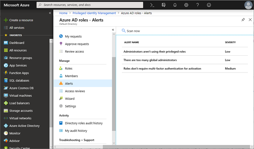The width and height of the screenshot is (254, 149).
Task: Click the Approve requests icon
Action: click(x=61, y=44)
